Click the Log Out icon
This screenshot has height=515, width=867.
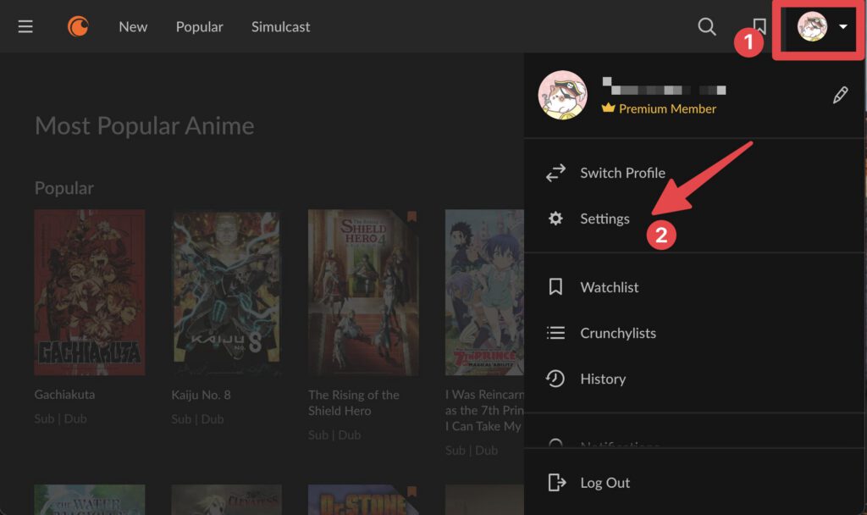(557, 482)
